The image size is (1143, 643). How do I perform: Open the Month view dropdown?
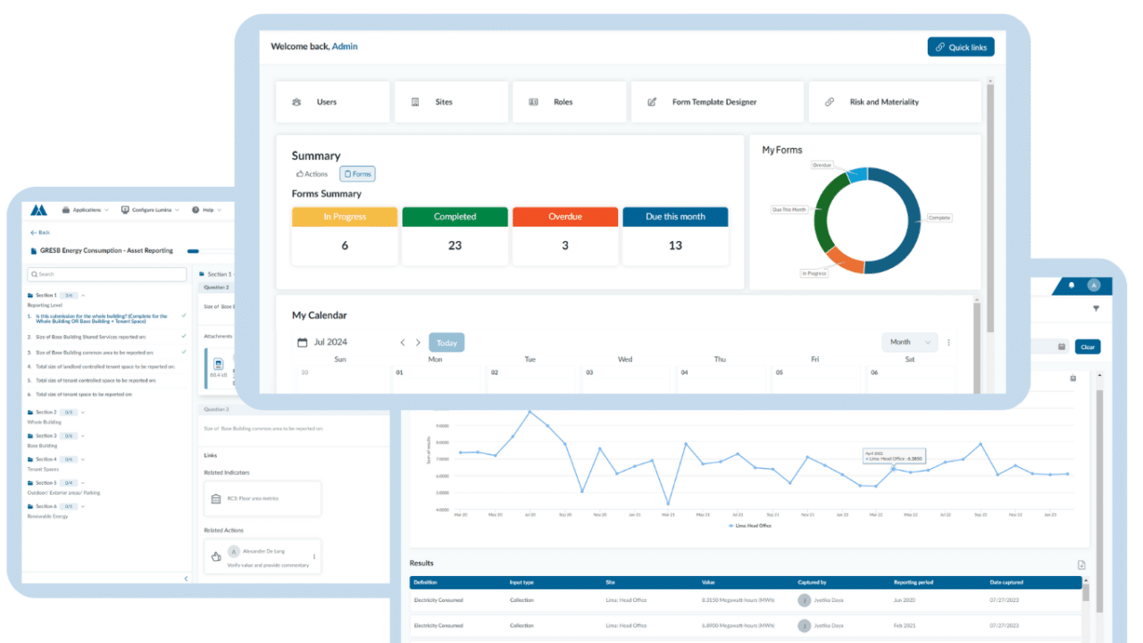click(909, 342)
